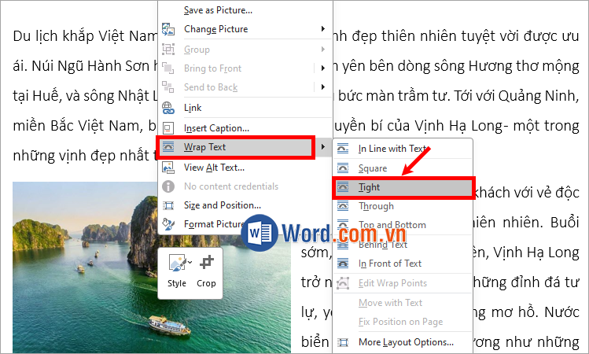Viewport: 589px width, 354px height.
Task: Click the Group icon
Action: pyautogui.click(x=168, y=50)
